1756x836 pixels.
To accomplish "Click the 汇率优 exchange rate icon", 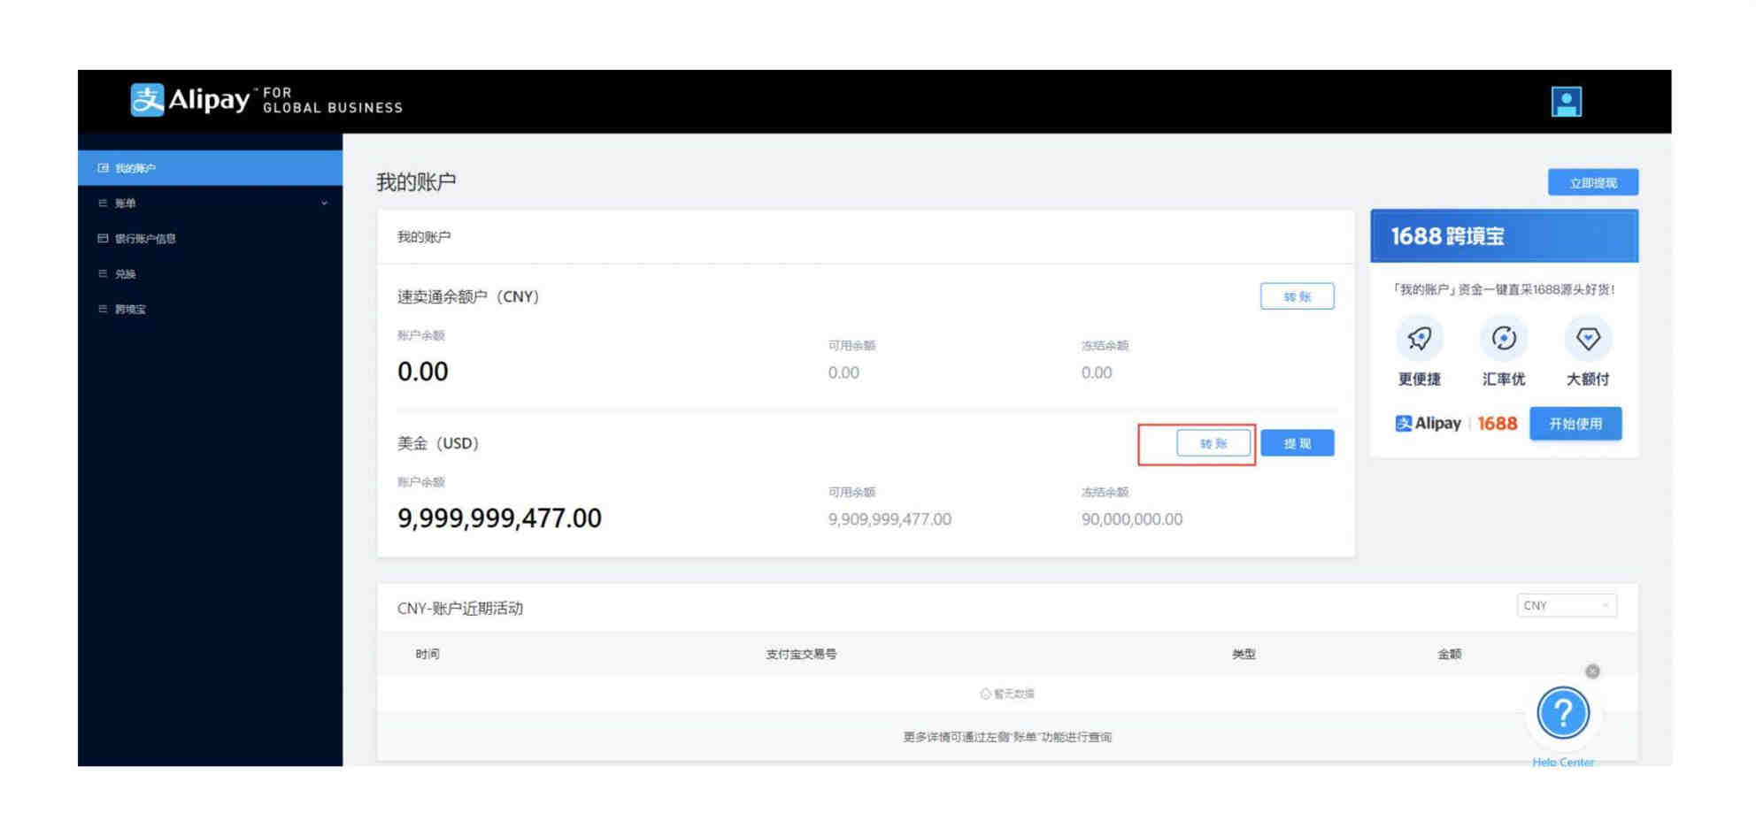I will click(1504, 339).
